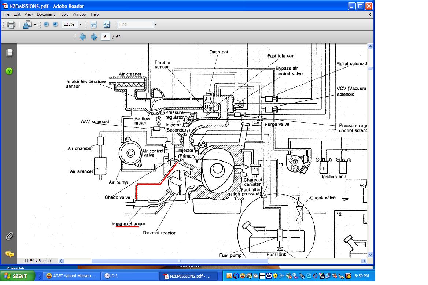Click the Windows start button
This screenshot has width=428, height=285.
18,276
